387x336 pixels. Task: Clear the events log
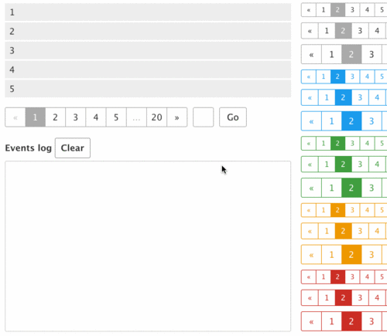pos(73,148)
